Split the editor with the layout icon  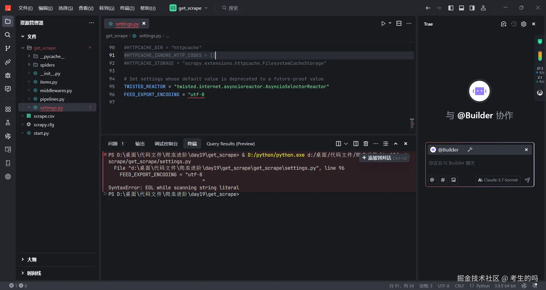(x=399, y=23)
